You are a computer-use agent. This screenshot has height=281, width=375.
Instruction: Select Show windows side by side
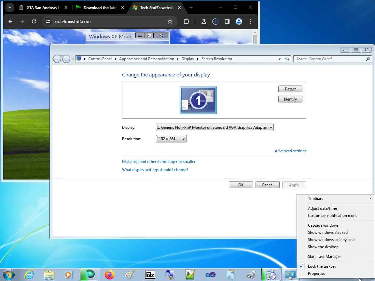[x=331, y=240]
